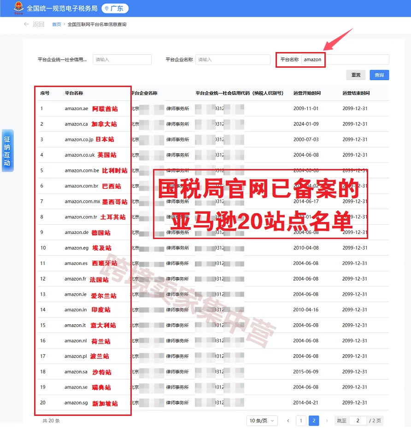
Task: Click the start date 2014-04-21
Action: click(x=305, y=403)
